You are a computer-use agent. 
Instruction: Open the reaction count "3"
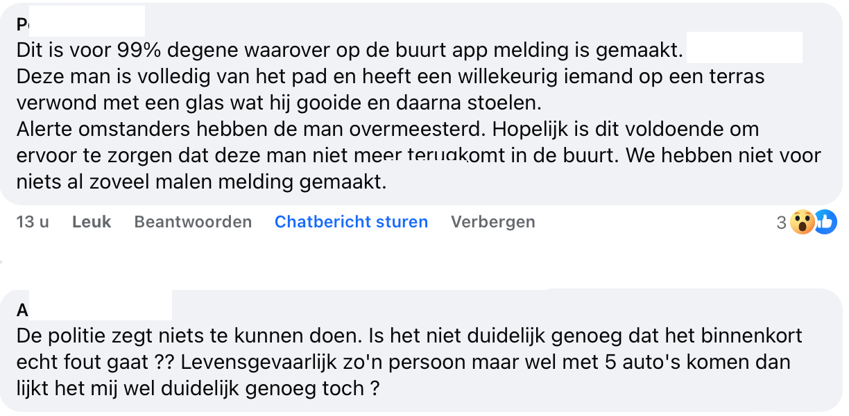click(x=782, y=223)
